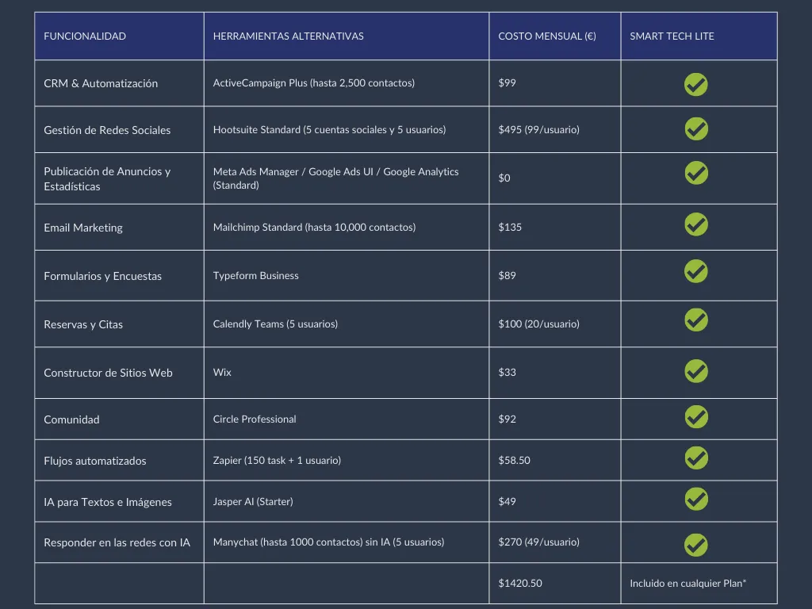Click the checkmark icon in the Email Marketing row
This screenshot has width=812, height=609.
[696, 224]
